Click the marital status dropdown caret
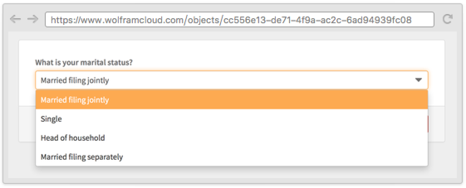This screenshot has height=188, width=466. pyautogui.click(x=418, y=80)
